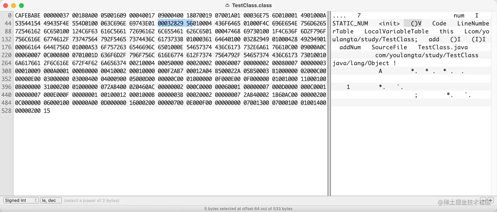This screenshot has height=212, width=497.
Task: Minimize the window with yellow button
Action: point(13,6)
